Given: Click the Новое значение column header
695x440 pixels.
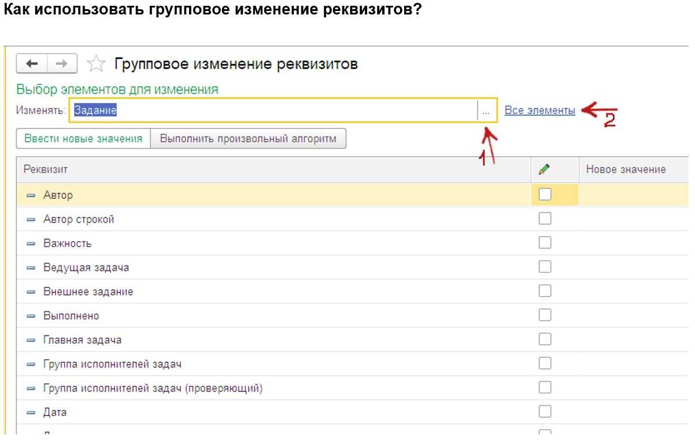Looking at the screenshot, I should coord(626,169).
